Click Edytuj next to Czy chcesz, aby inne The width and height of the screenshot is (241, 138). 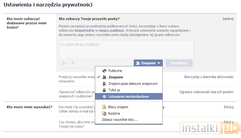(229, 122)
